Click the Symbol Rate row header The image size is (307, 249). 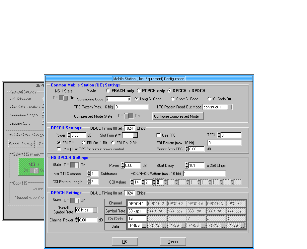tap(115, 211)
